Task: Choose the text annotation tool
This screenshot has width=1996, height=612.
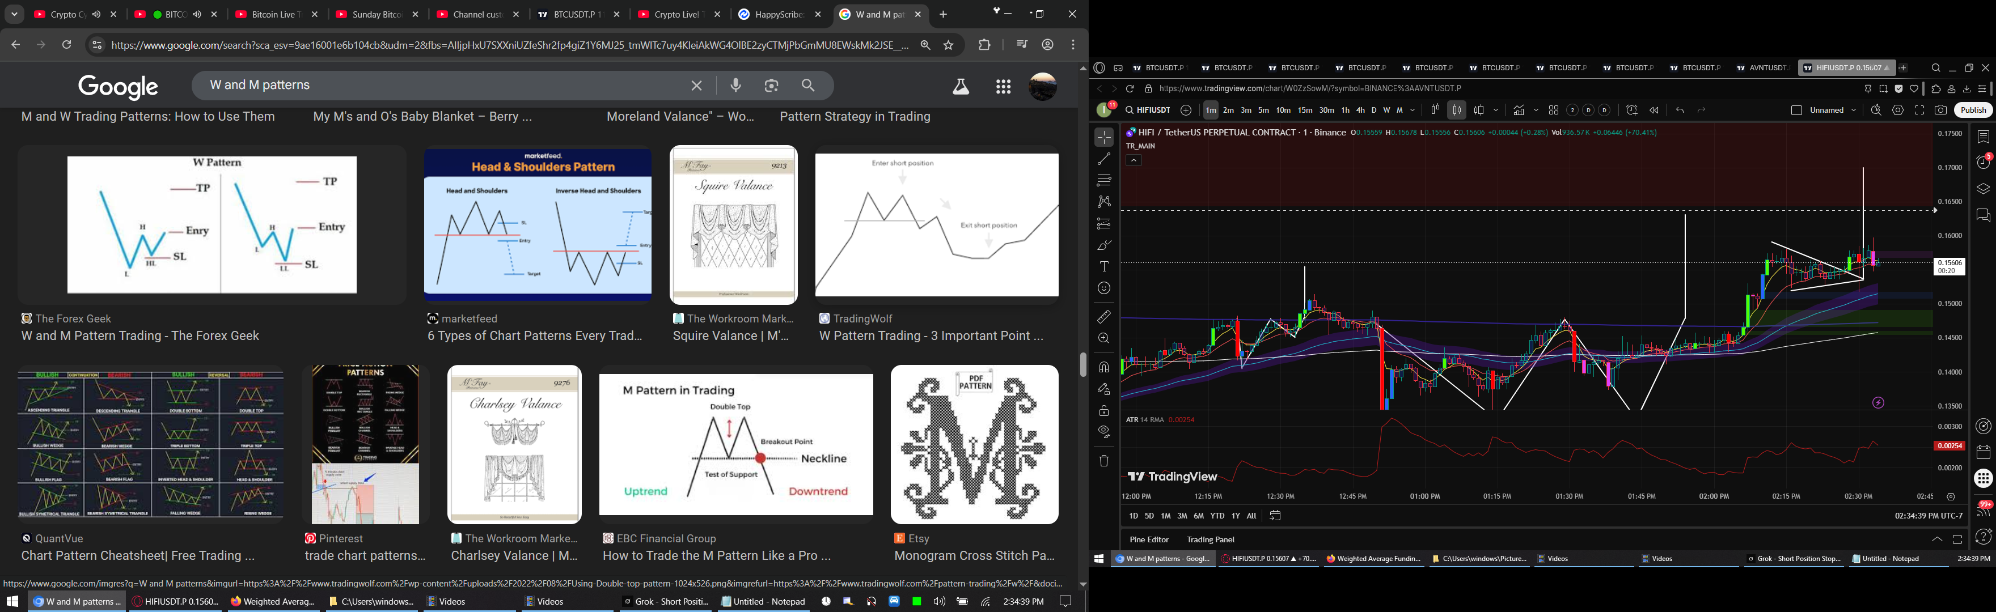Action: [1104, 266]
